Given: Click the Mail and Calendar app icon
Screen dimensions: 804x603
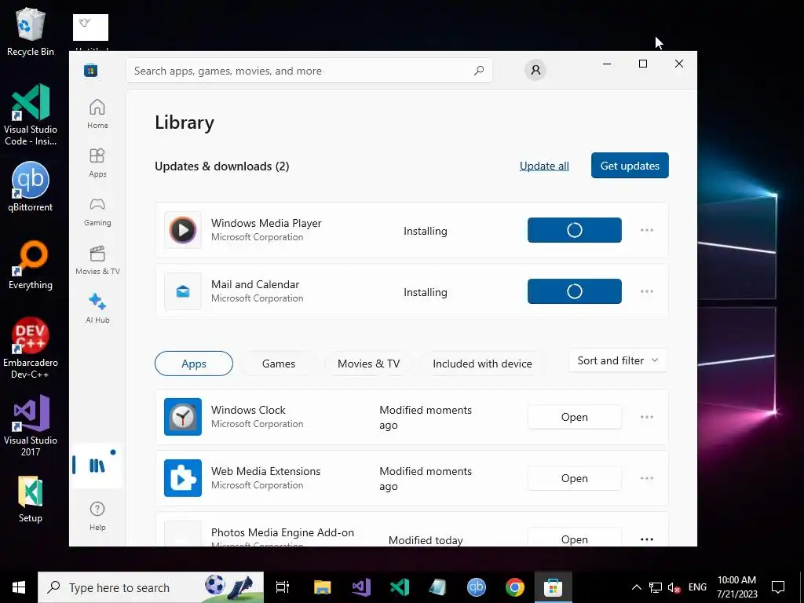Looking at the screenshot, I should click(183, 291).
